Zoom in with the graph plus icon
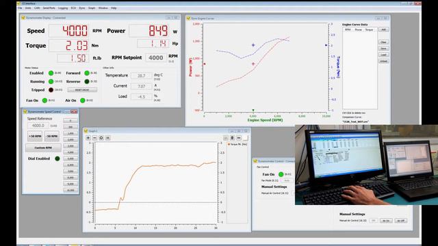The height and width of the screenshot is (246, 438). [x=88, y=138]
